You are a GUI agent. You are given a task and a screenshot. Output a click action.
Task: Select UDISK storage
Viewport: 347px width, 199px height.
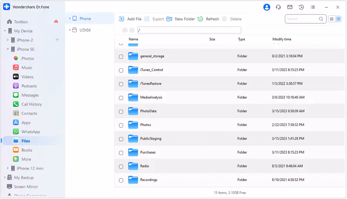coord(85,30)
